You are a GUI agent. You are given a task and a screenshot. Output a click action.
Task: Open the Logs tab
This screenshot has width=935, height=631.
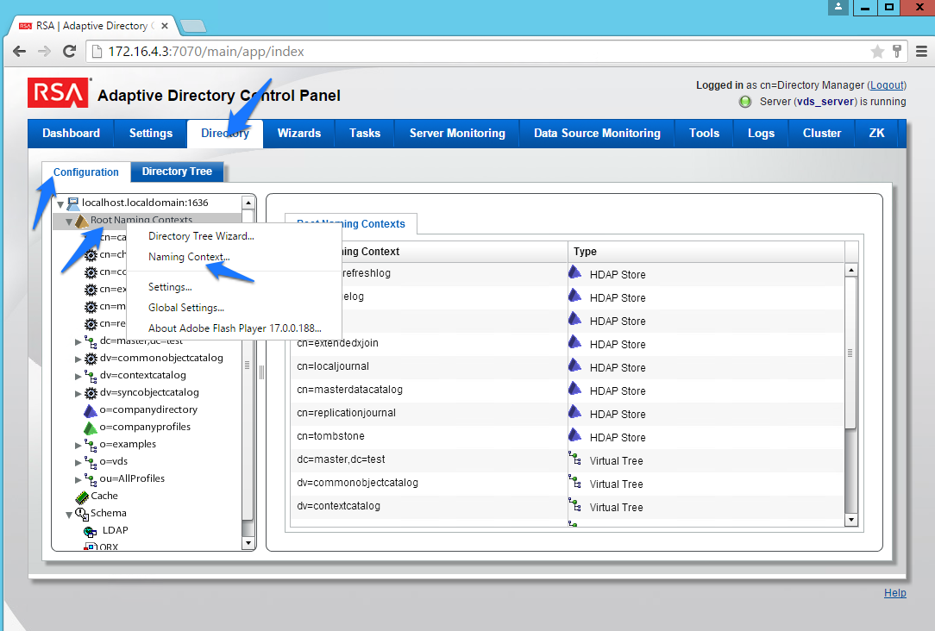click(x=762, y=134)
